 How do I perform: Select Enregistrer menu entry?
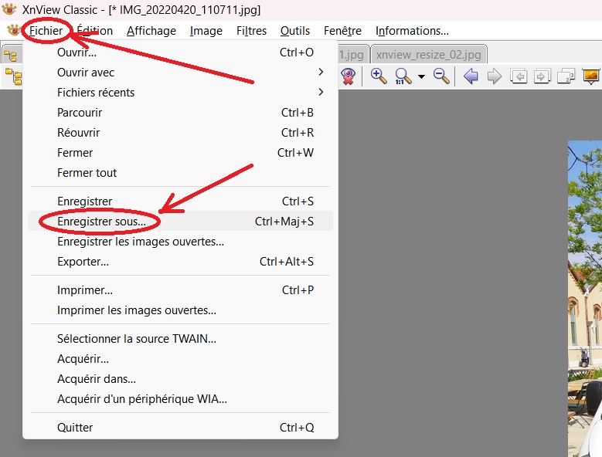(x=181, y=201)
